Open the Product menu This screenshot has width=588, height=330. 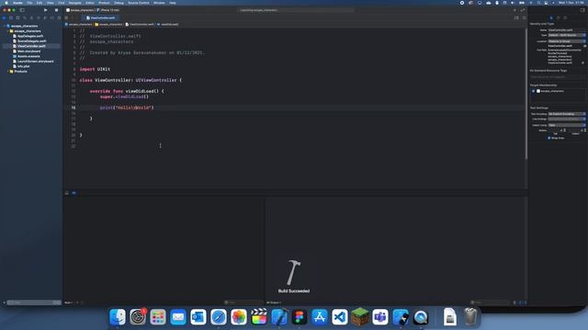(x=104, y=3)
